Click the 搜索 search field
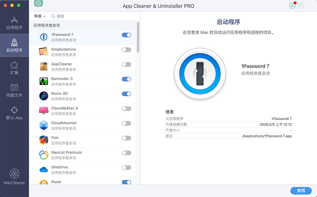The image size is (317, 197). pyautogui.click(x=60, y=16)
